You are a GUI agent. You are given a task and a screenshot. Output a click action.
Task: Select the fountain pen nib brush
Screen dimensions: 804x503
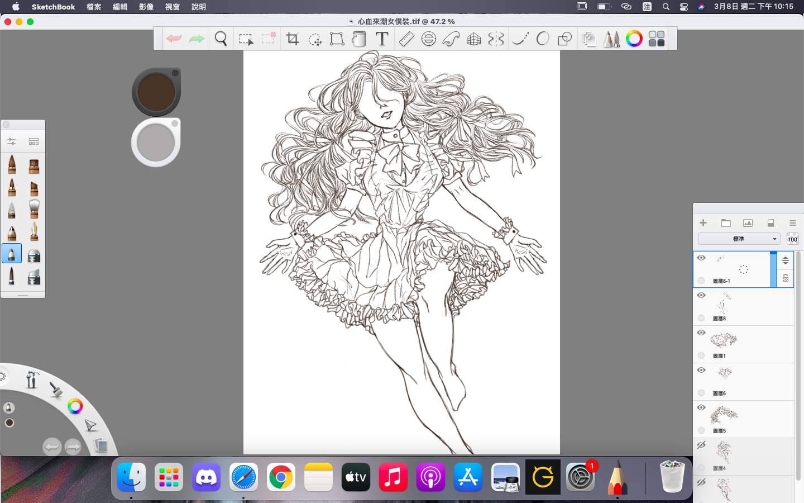click(x=34, y=231)
